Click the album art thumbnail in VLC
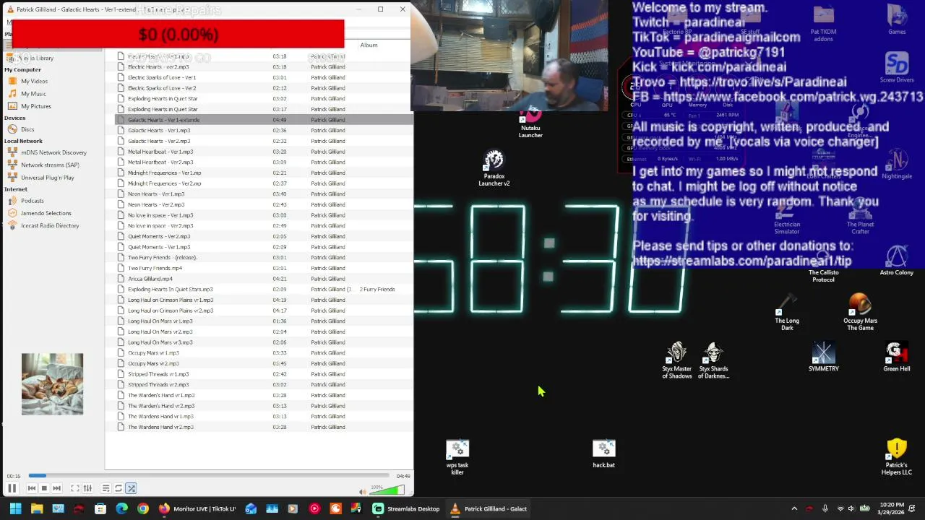 coord(52,384)
